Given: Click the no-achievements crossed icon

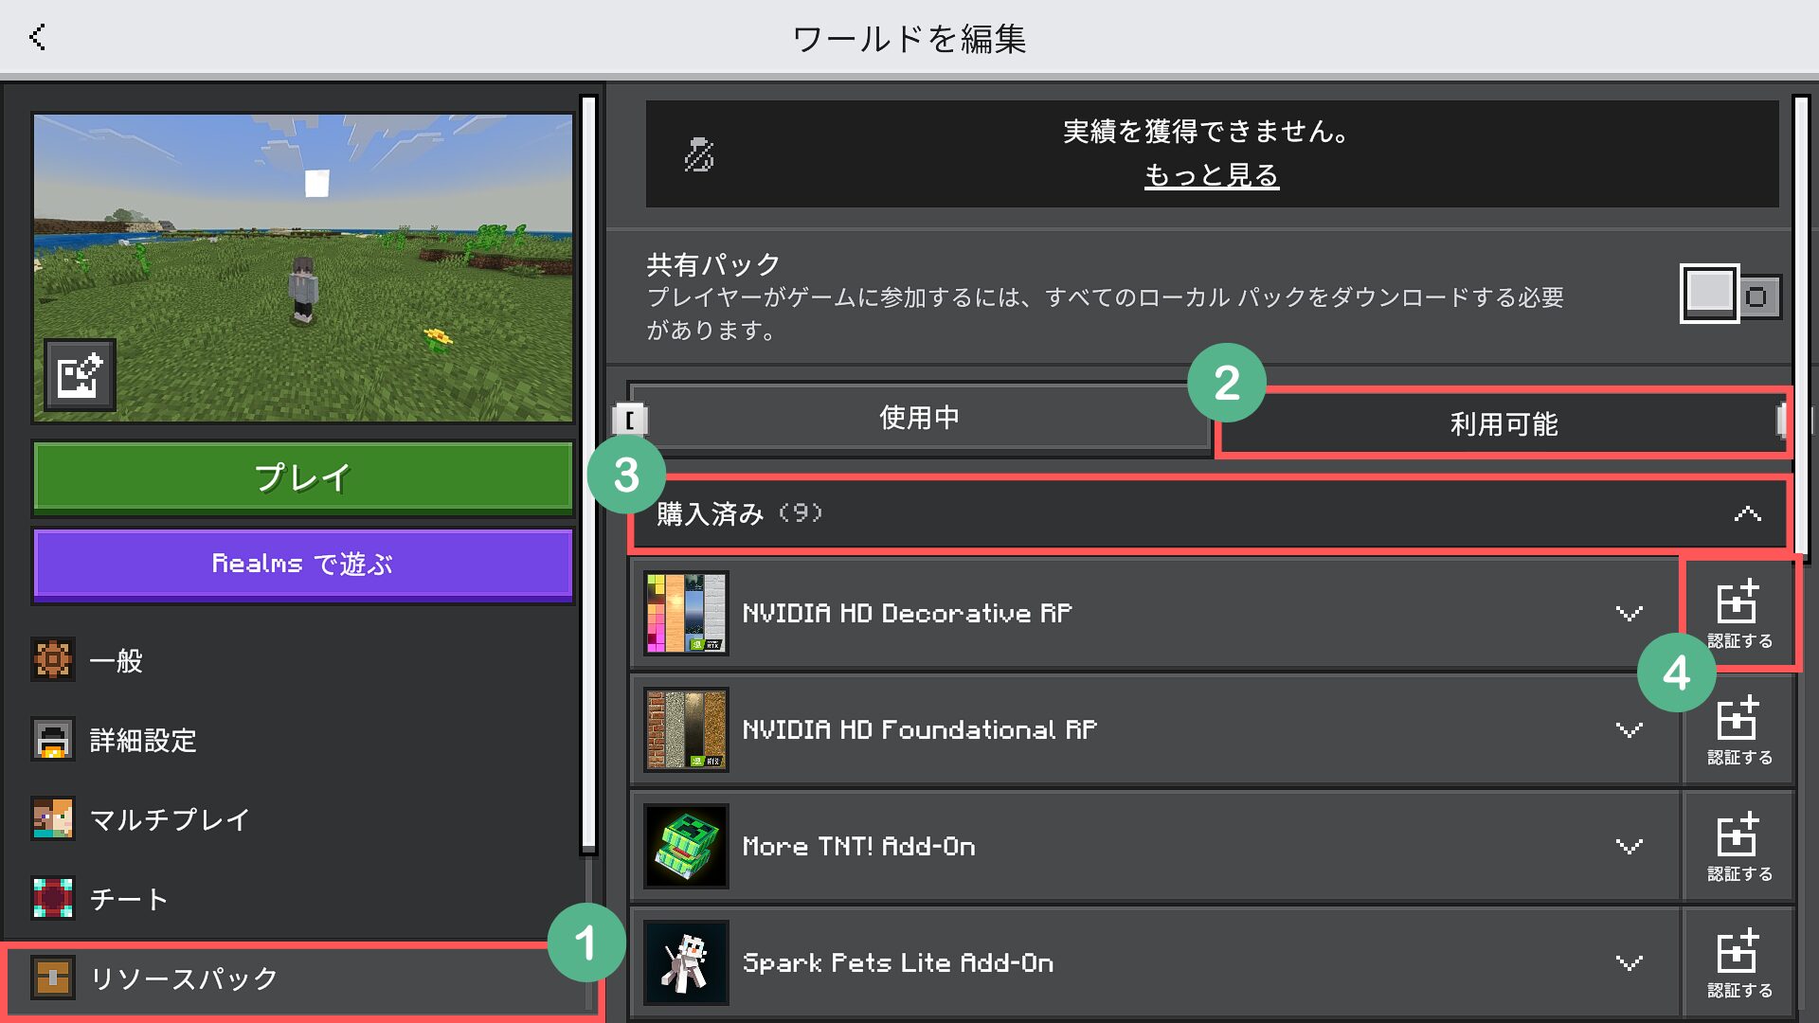Looking at the screenshot, I should (x=699, y=154).
